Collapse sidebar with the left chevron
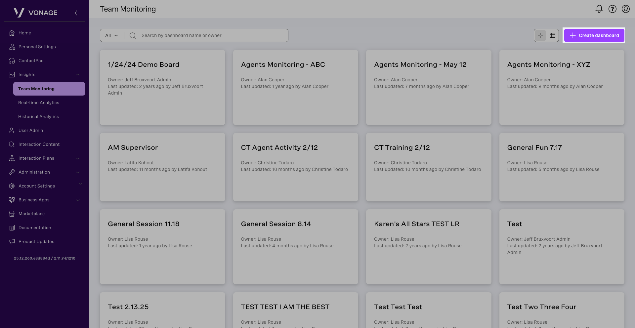This screenshot has height=328, width=635. pyautogui.click(x=76, y=13)
